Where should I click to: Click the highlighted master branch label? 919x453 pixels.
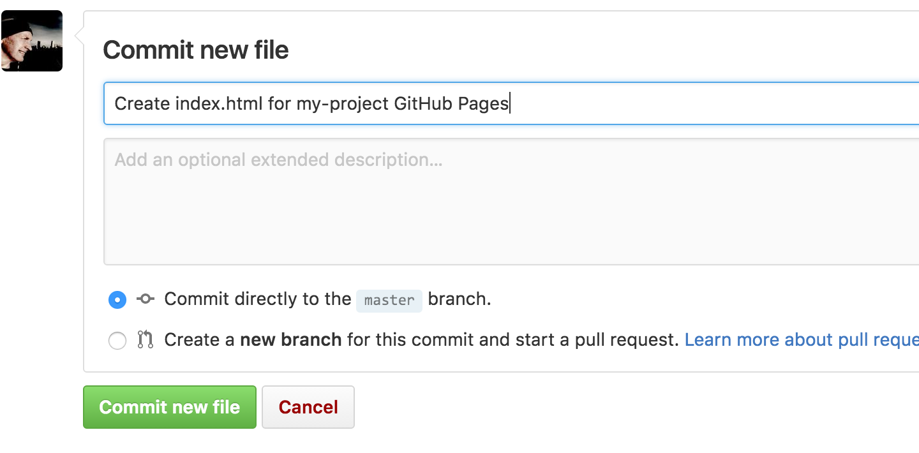click(x=389, y=300)
